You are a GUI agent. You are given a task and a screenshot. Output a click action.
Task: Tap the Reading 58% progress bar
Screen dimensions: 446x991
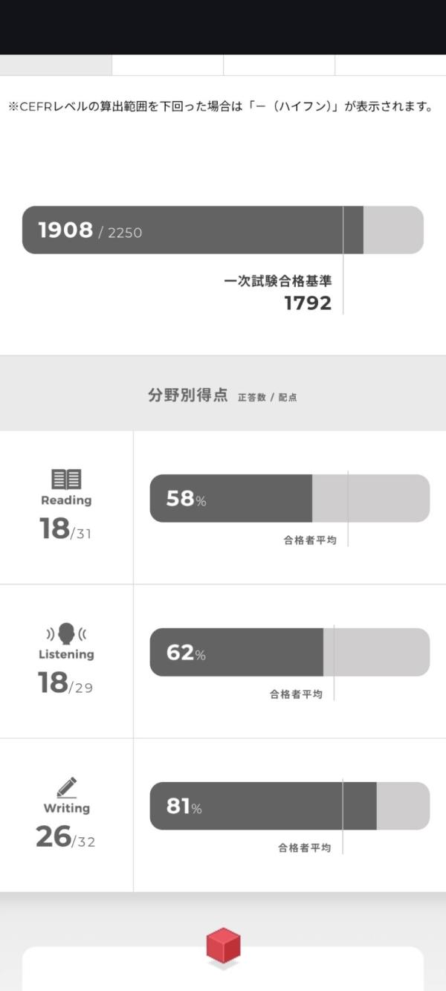[289, 498]
